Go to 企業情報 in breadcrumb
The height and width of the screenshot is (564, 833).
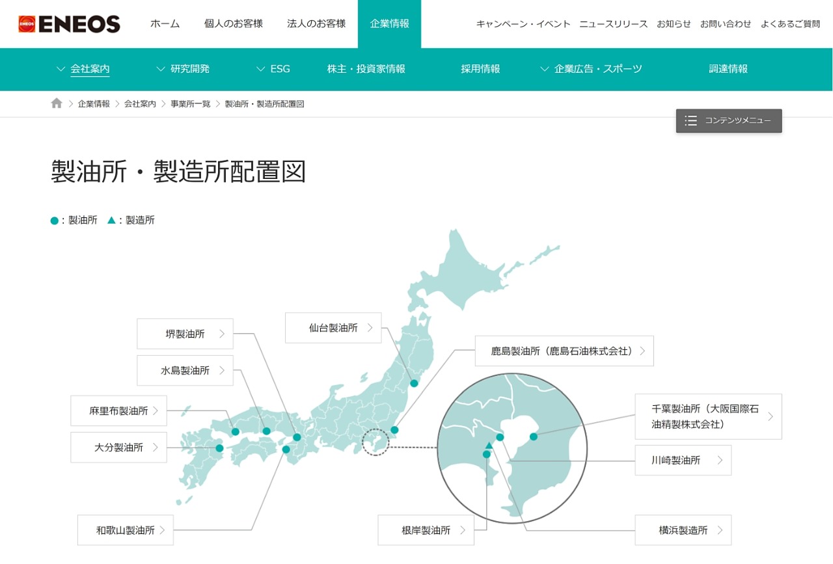[94, 104]
